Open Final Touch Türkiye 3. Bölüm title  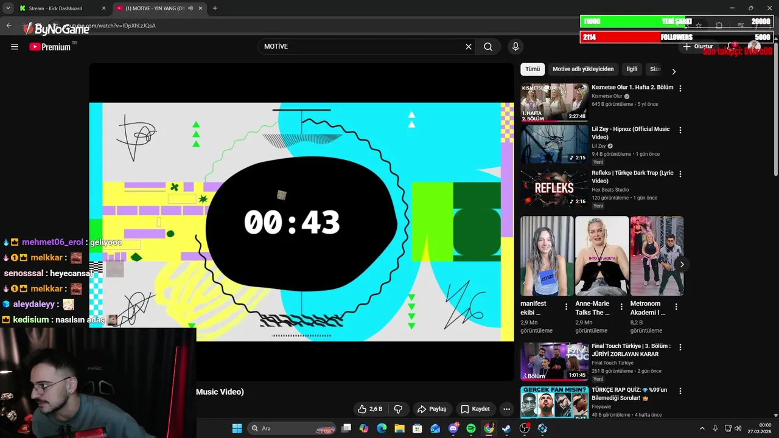click(631, 350)
